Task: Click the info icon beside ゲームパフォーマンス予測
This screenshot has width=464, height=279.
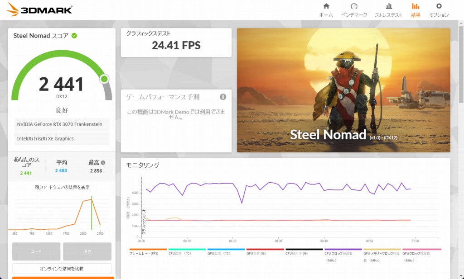Action: click(x=223, y=97)
